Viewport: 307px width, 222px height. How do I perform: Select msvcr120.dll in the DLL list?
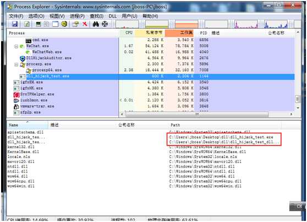[x=21, y=161]
